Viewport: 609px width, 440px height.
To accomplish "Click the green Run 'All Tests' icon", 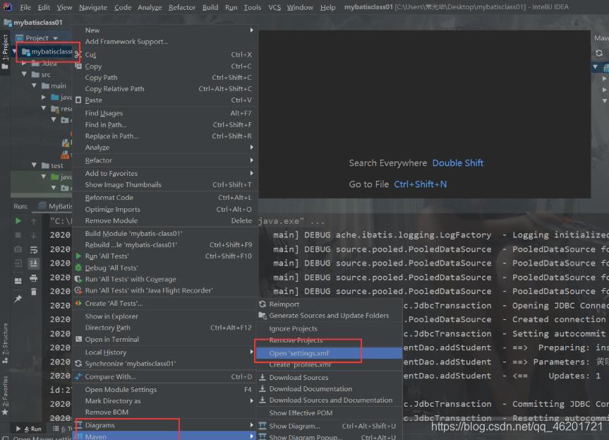I will point(78,256).
